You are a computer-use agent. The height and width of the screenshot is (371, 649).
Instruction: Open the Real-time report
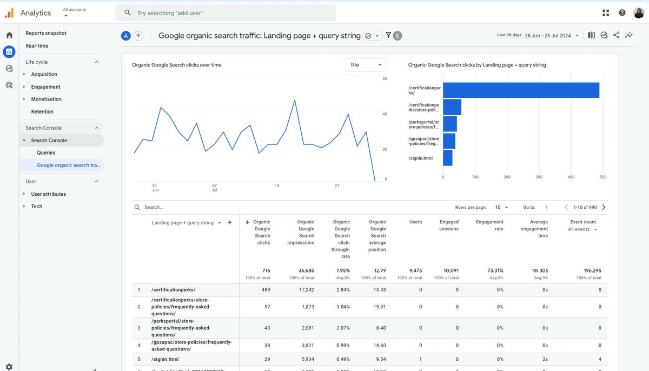(37, 46)
